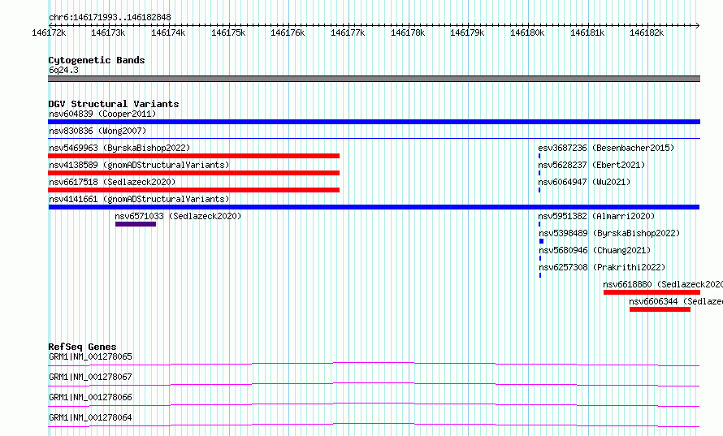This screenshot has width=723, height=436.
Task: Click the purple nsv6571033 variant bar
Action: point(136,224)
